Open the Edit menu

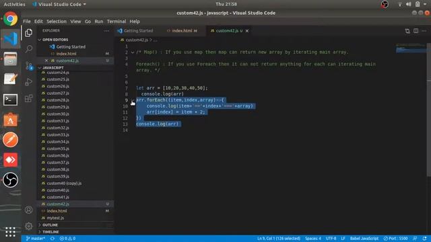coord(38,22)
